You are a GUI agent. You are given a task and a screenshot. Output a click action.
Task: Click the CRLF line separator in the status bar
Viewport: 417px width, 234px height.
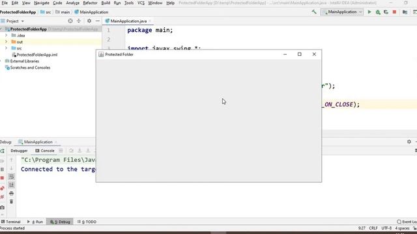click(373, 228)
